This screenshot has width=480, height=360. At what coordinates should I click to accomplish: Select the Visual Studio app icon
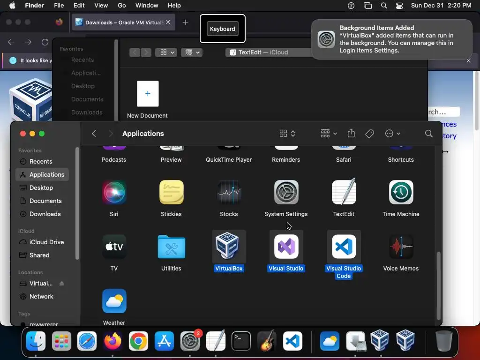286,247
